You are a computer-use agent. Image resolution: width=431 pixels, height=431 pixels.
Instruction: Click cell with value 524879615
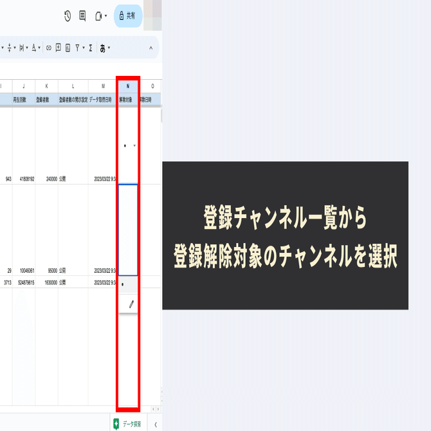tap(24, 282)
